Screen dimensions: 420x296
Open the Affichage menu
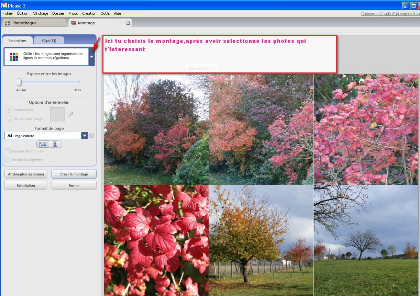pyautogui.click(x=40, y=13)
